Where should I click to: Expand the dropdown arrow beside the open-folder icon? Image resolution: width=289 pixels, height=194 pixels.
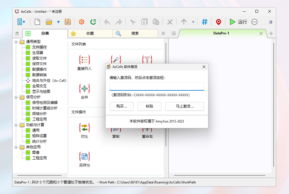(x=59, y=22)
